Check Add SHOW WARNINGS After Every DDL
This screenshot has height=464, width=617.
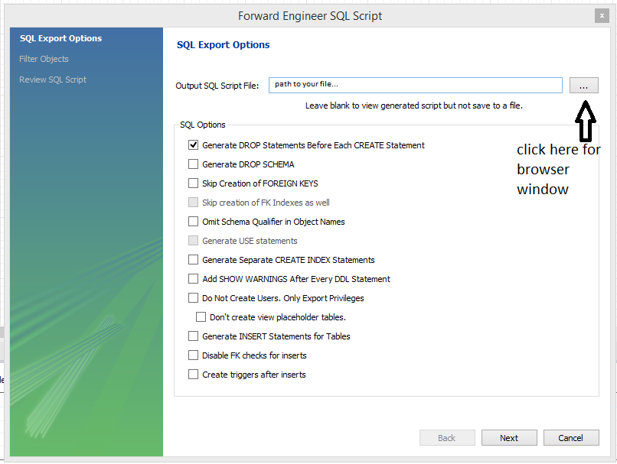[194, 279]
